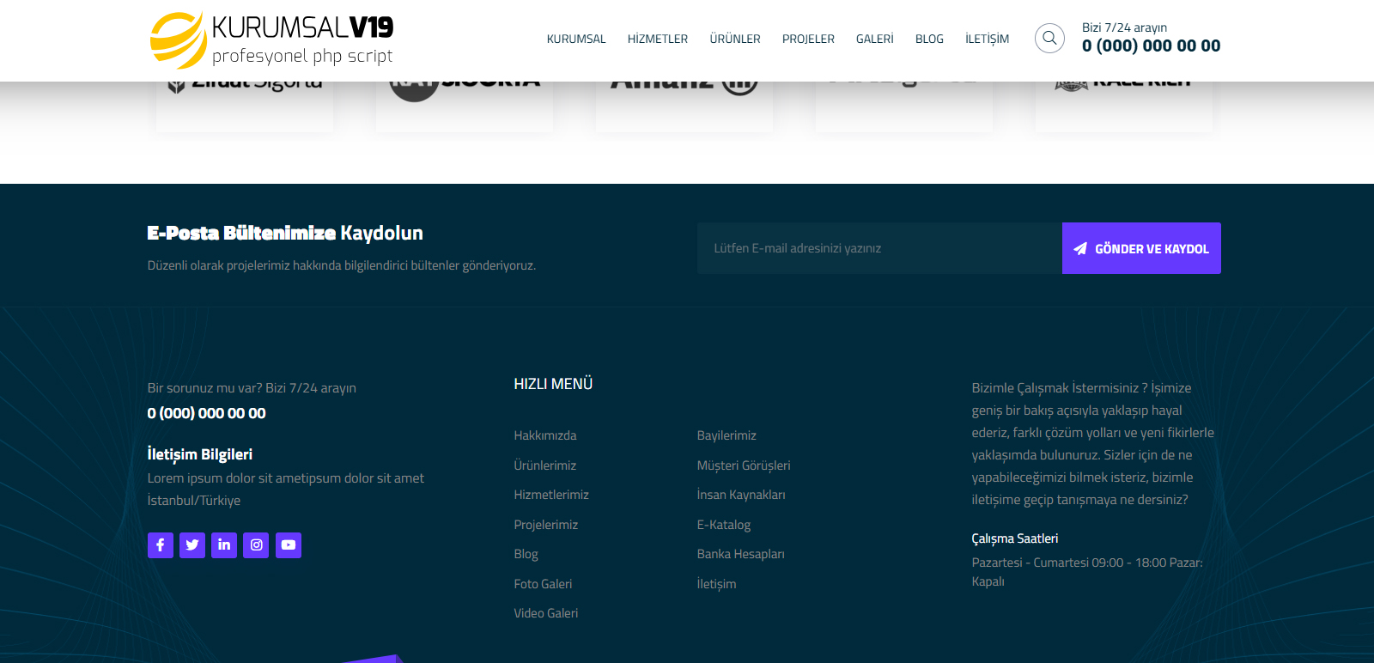Open the YouTube social icon
Screen dimensions: 1374x663
289,545
